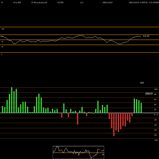Click the MR axis label -100
The height and width of the screenshot is (159, 159).
(156, 140)
